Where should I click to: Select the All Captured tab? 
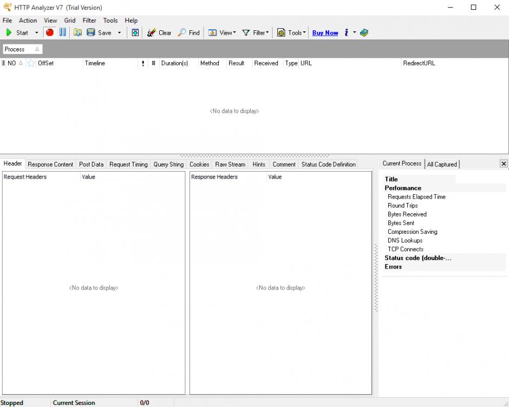(442, 164)
